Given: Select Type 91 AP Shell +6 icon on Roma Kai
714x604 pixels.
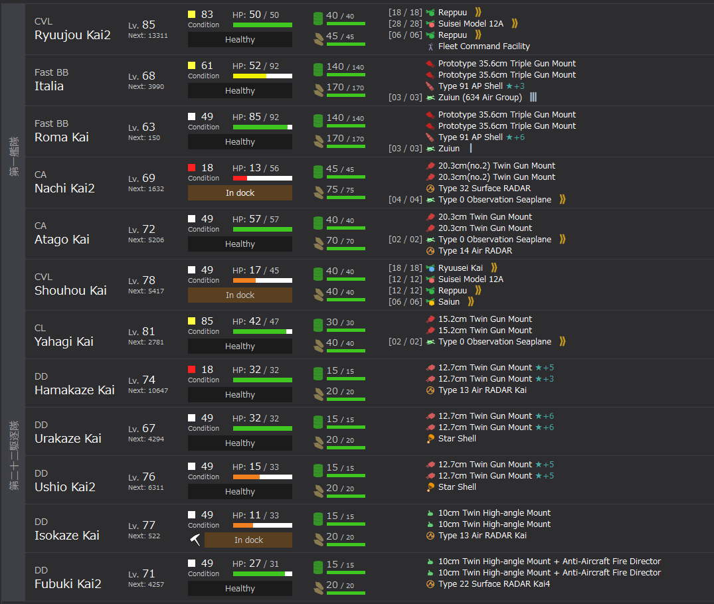Looking at the screenshot, I should click(x=430, y=137).
